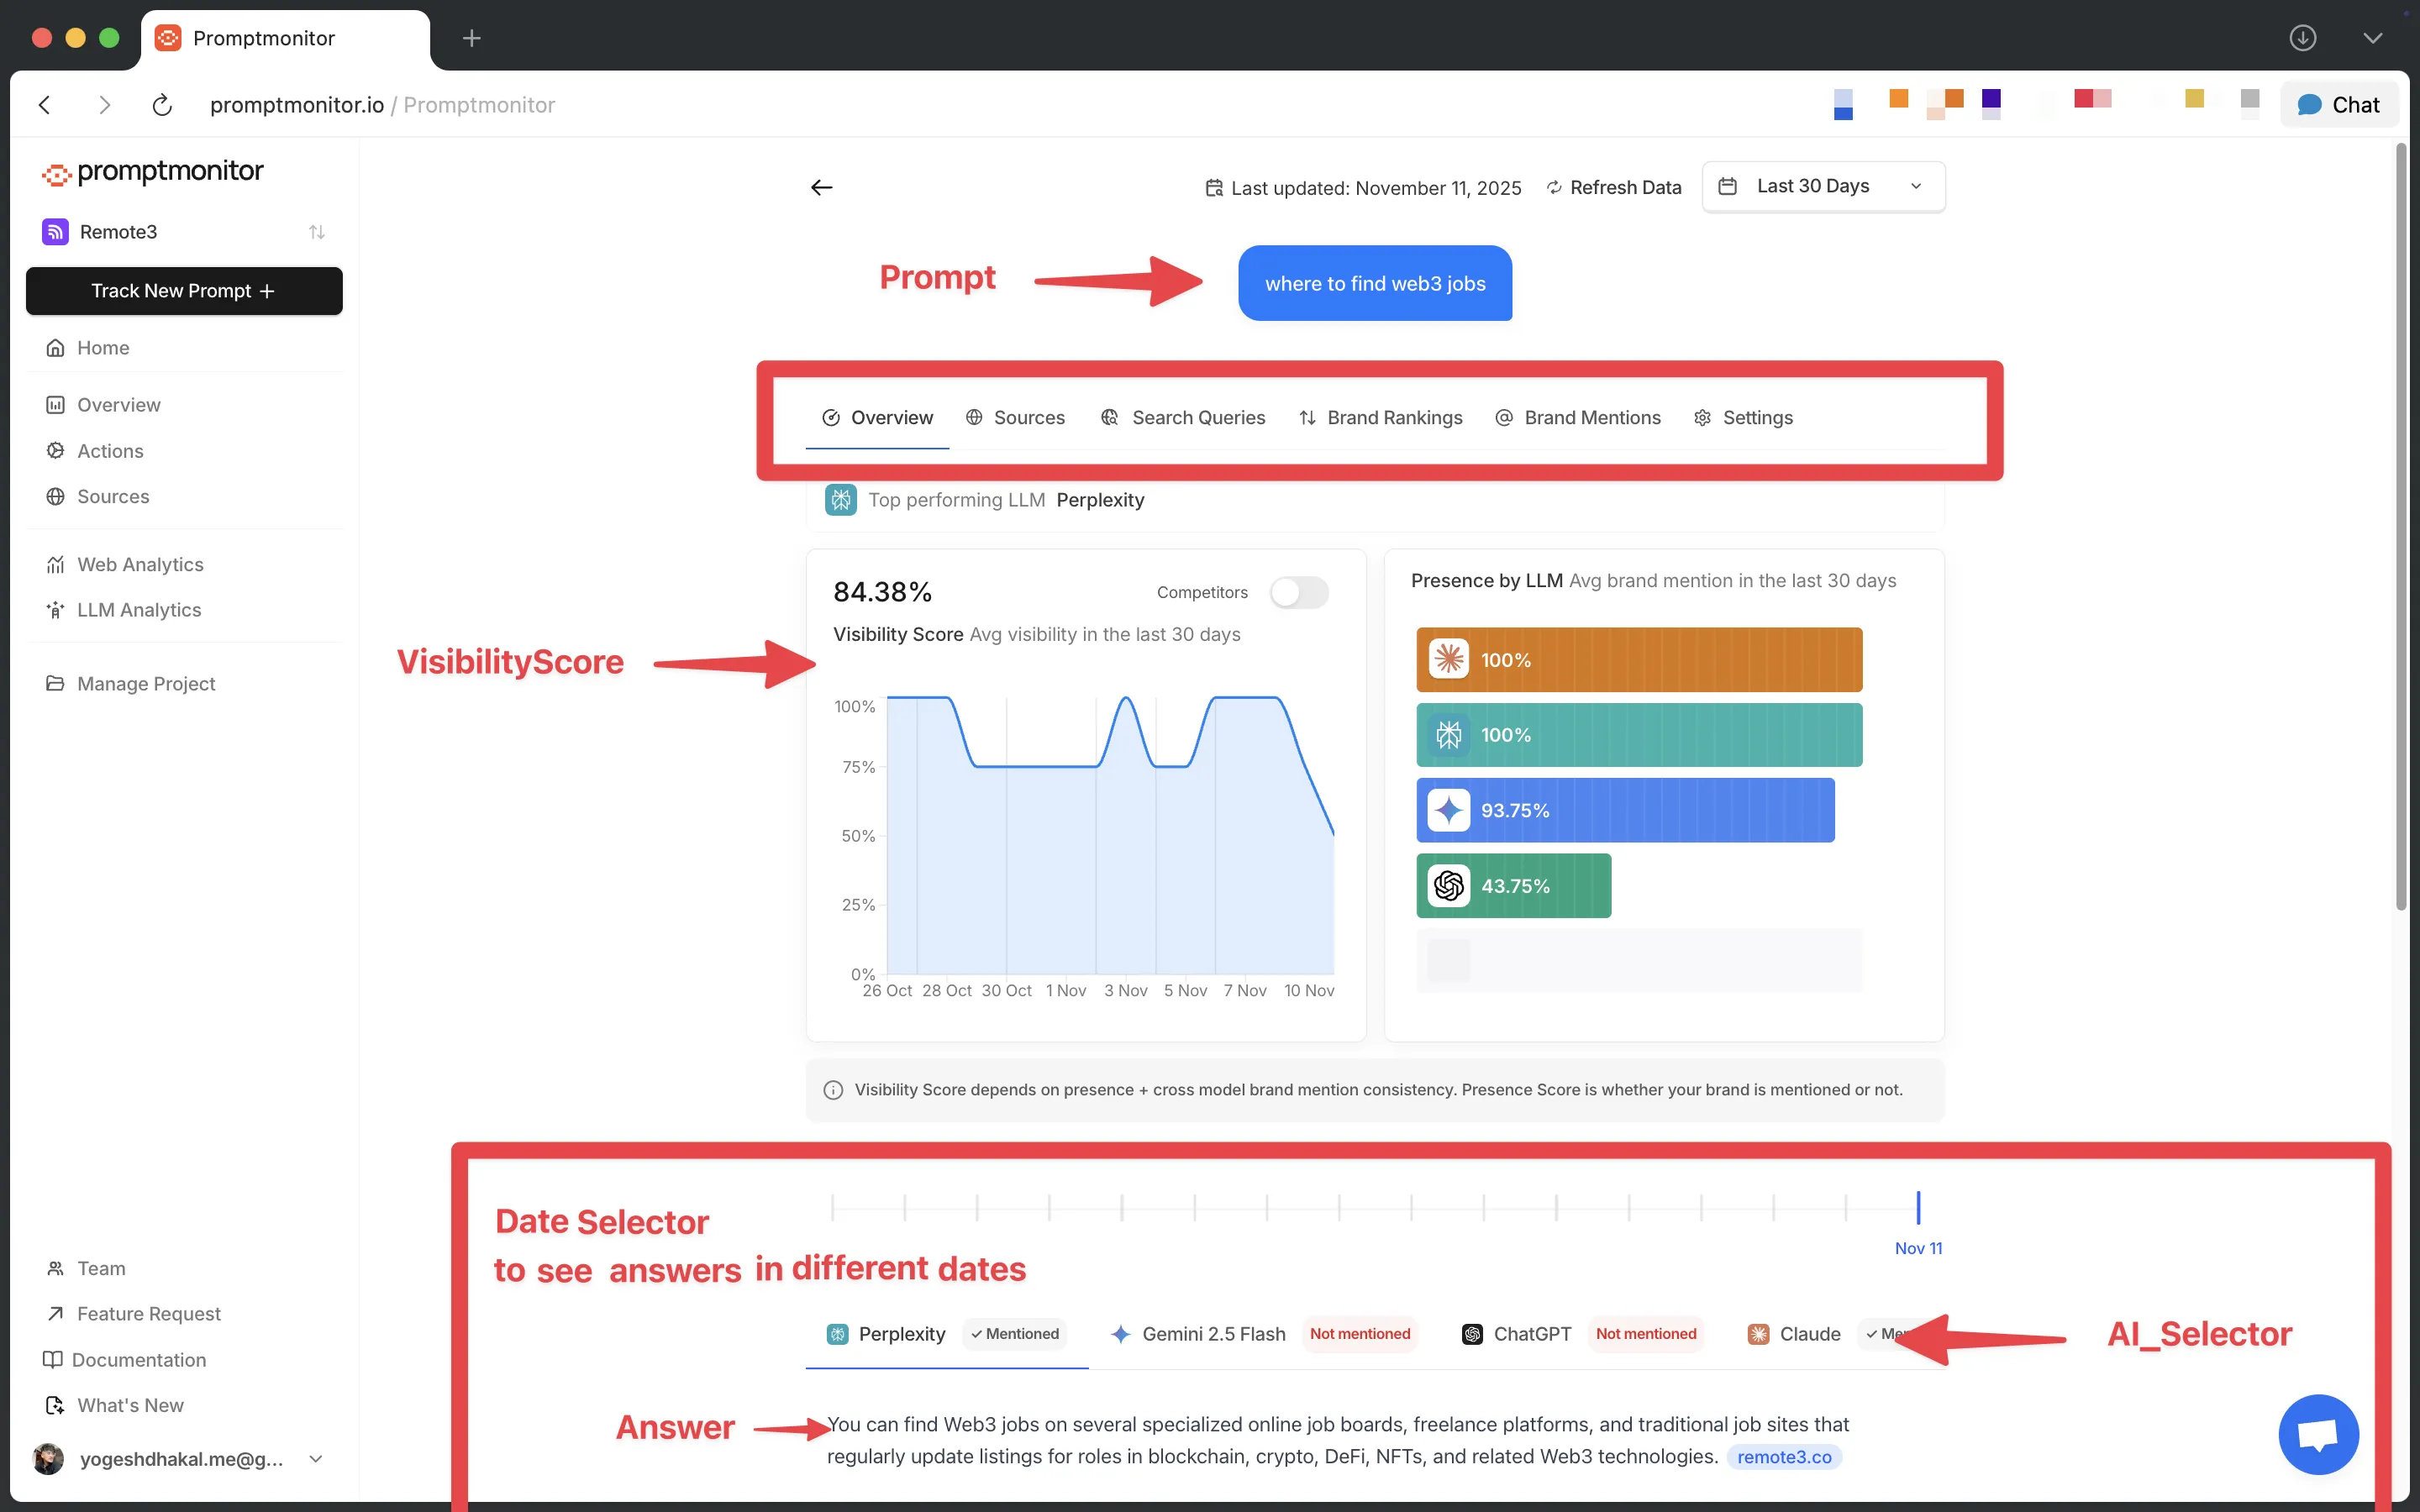Screen dimensions: 2420x1512
Task: Expand the account menu chevron near the email
Action: (x=315, y=1459)
